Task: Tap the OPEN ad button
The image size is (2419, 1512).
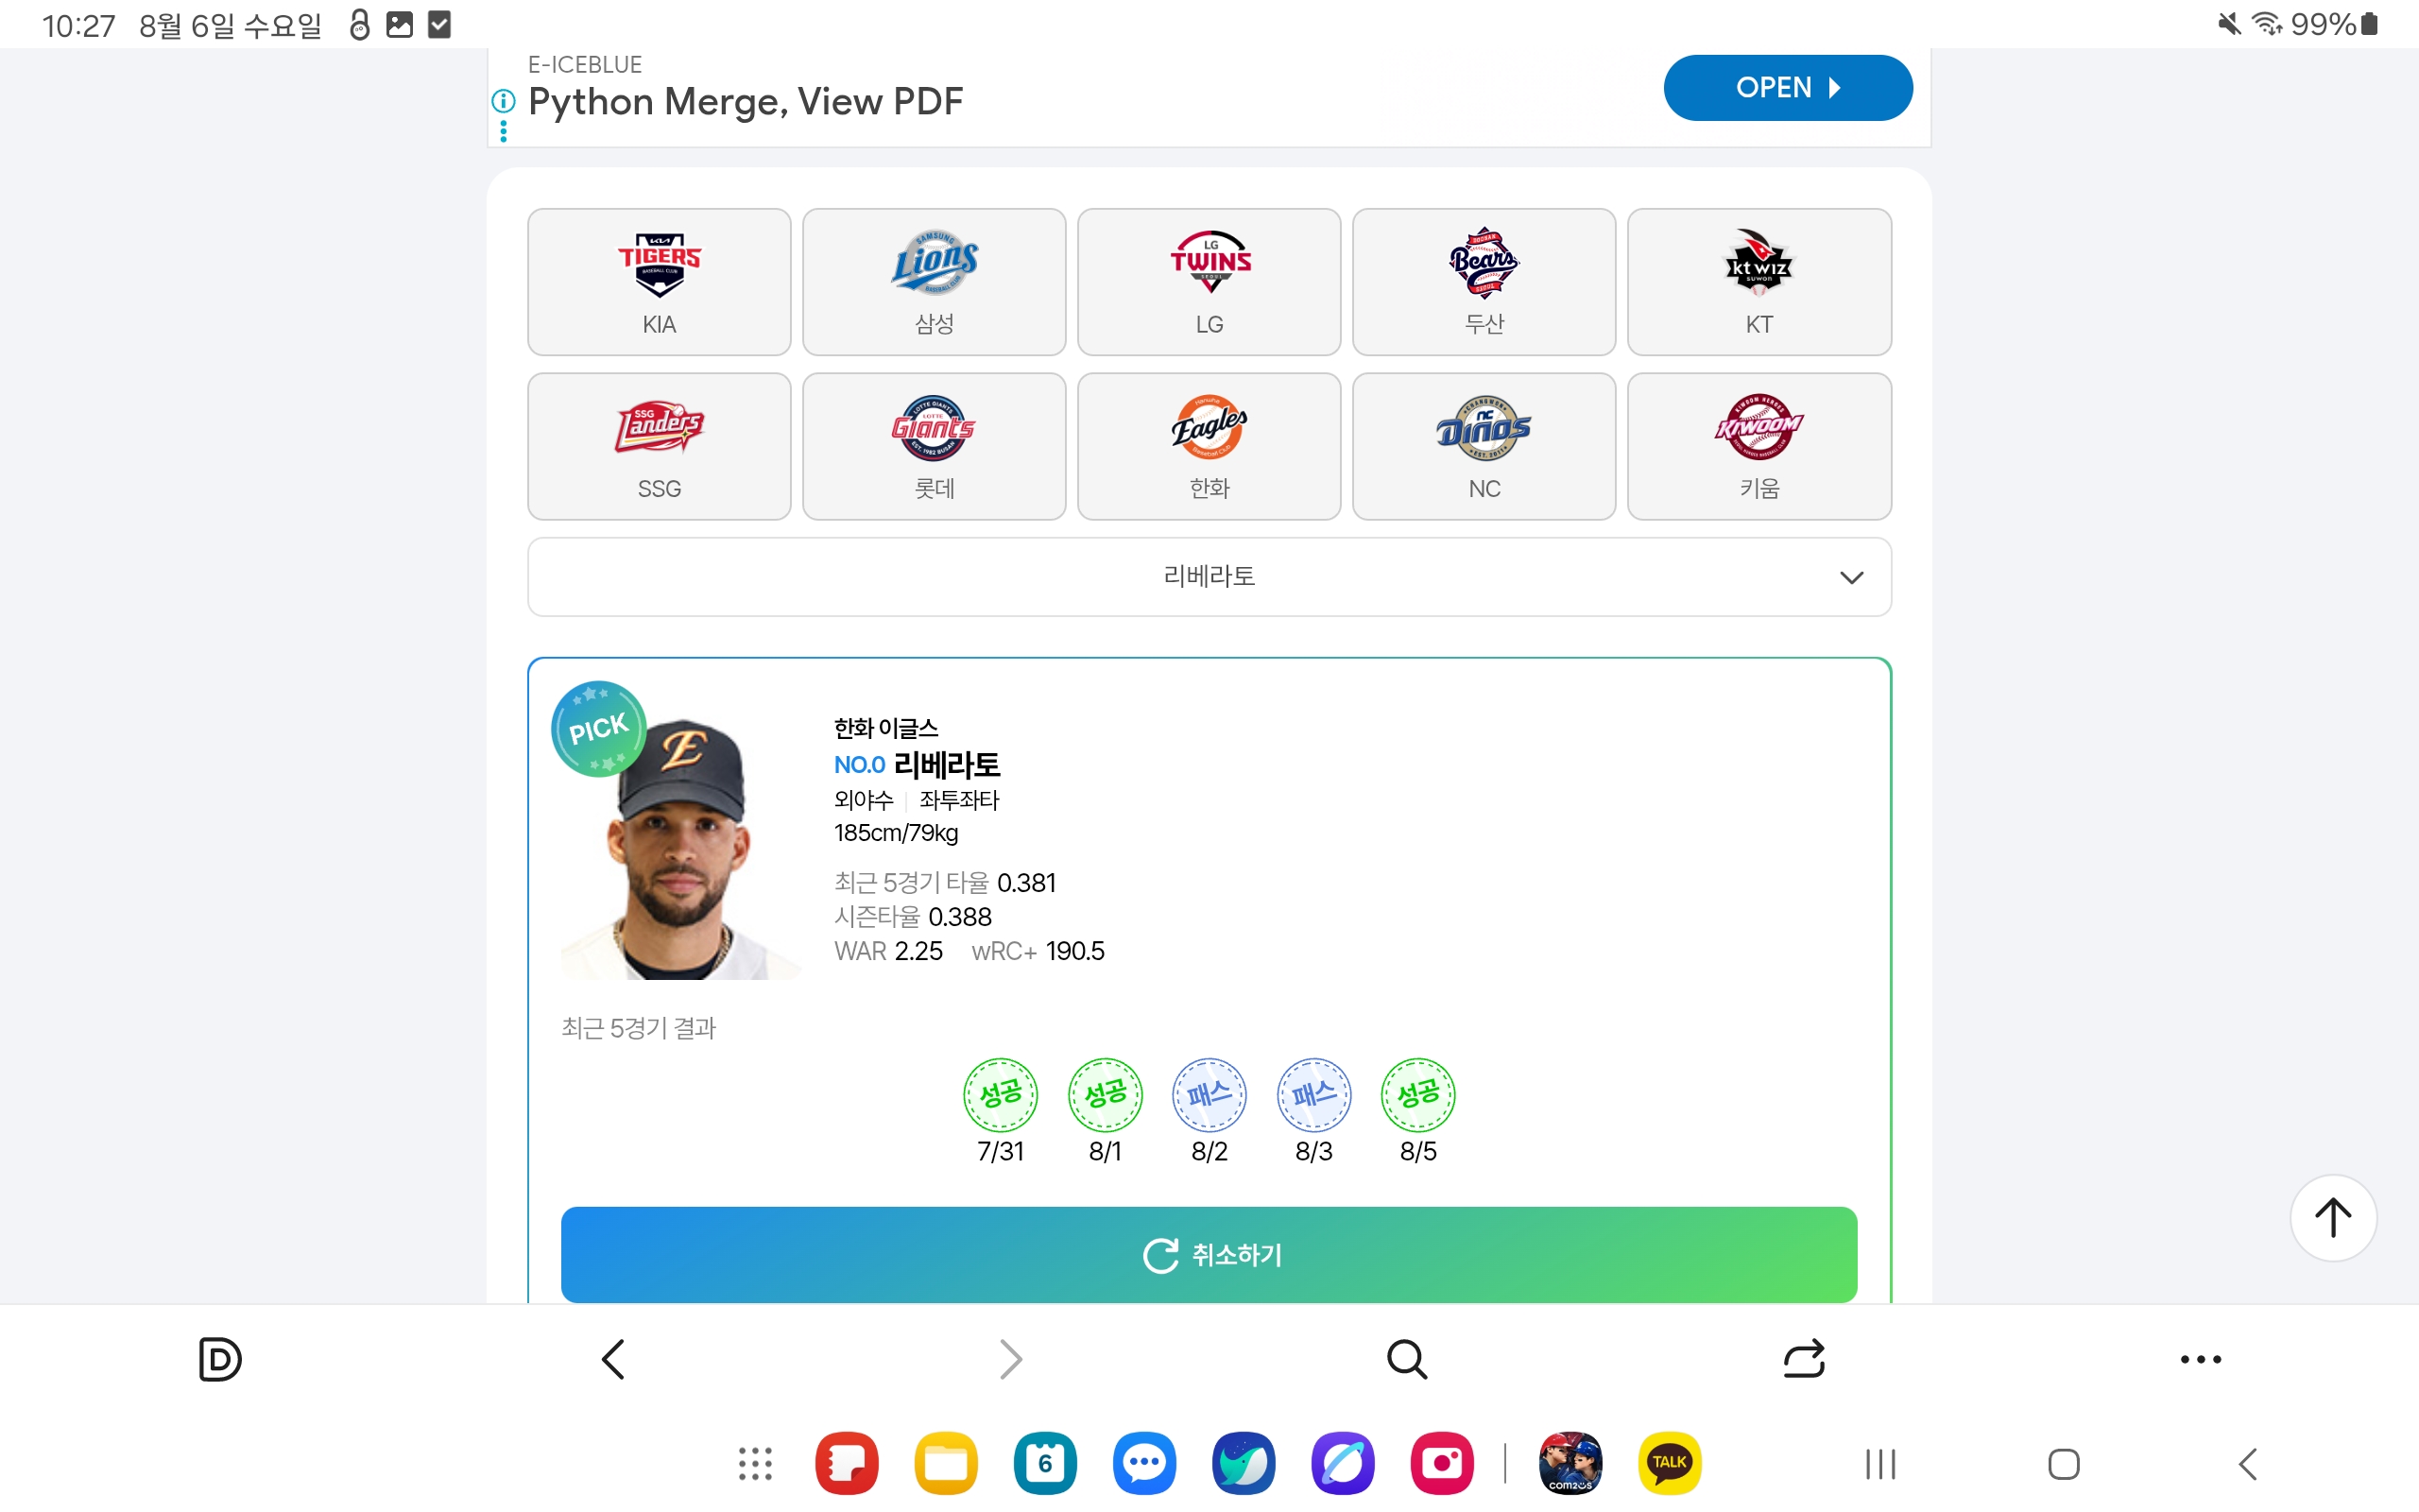Action: click(1787, 88)
